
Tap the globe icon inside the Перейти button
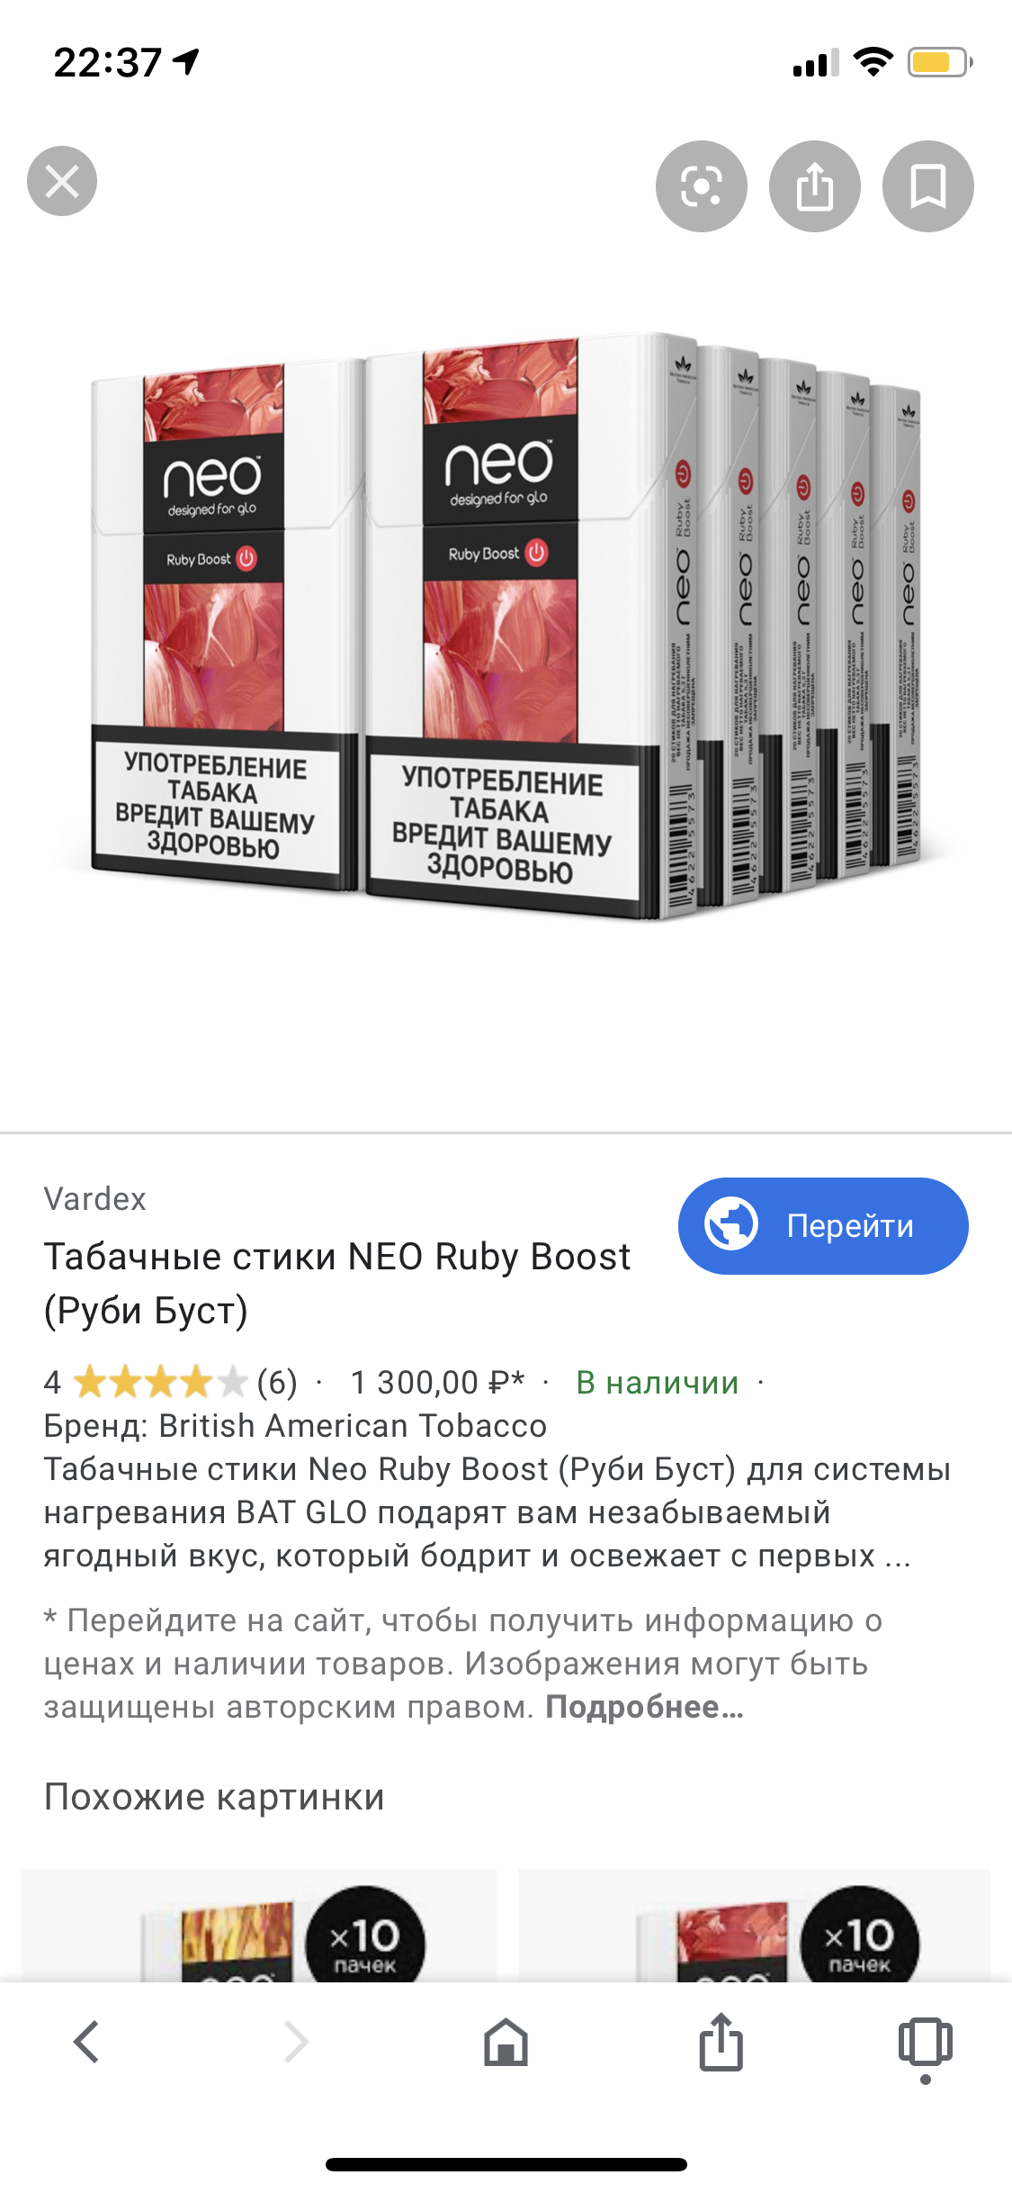pos(731,1225)
